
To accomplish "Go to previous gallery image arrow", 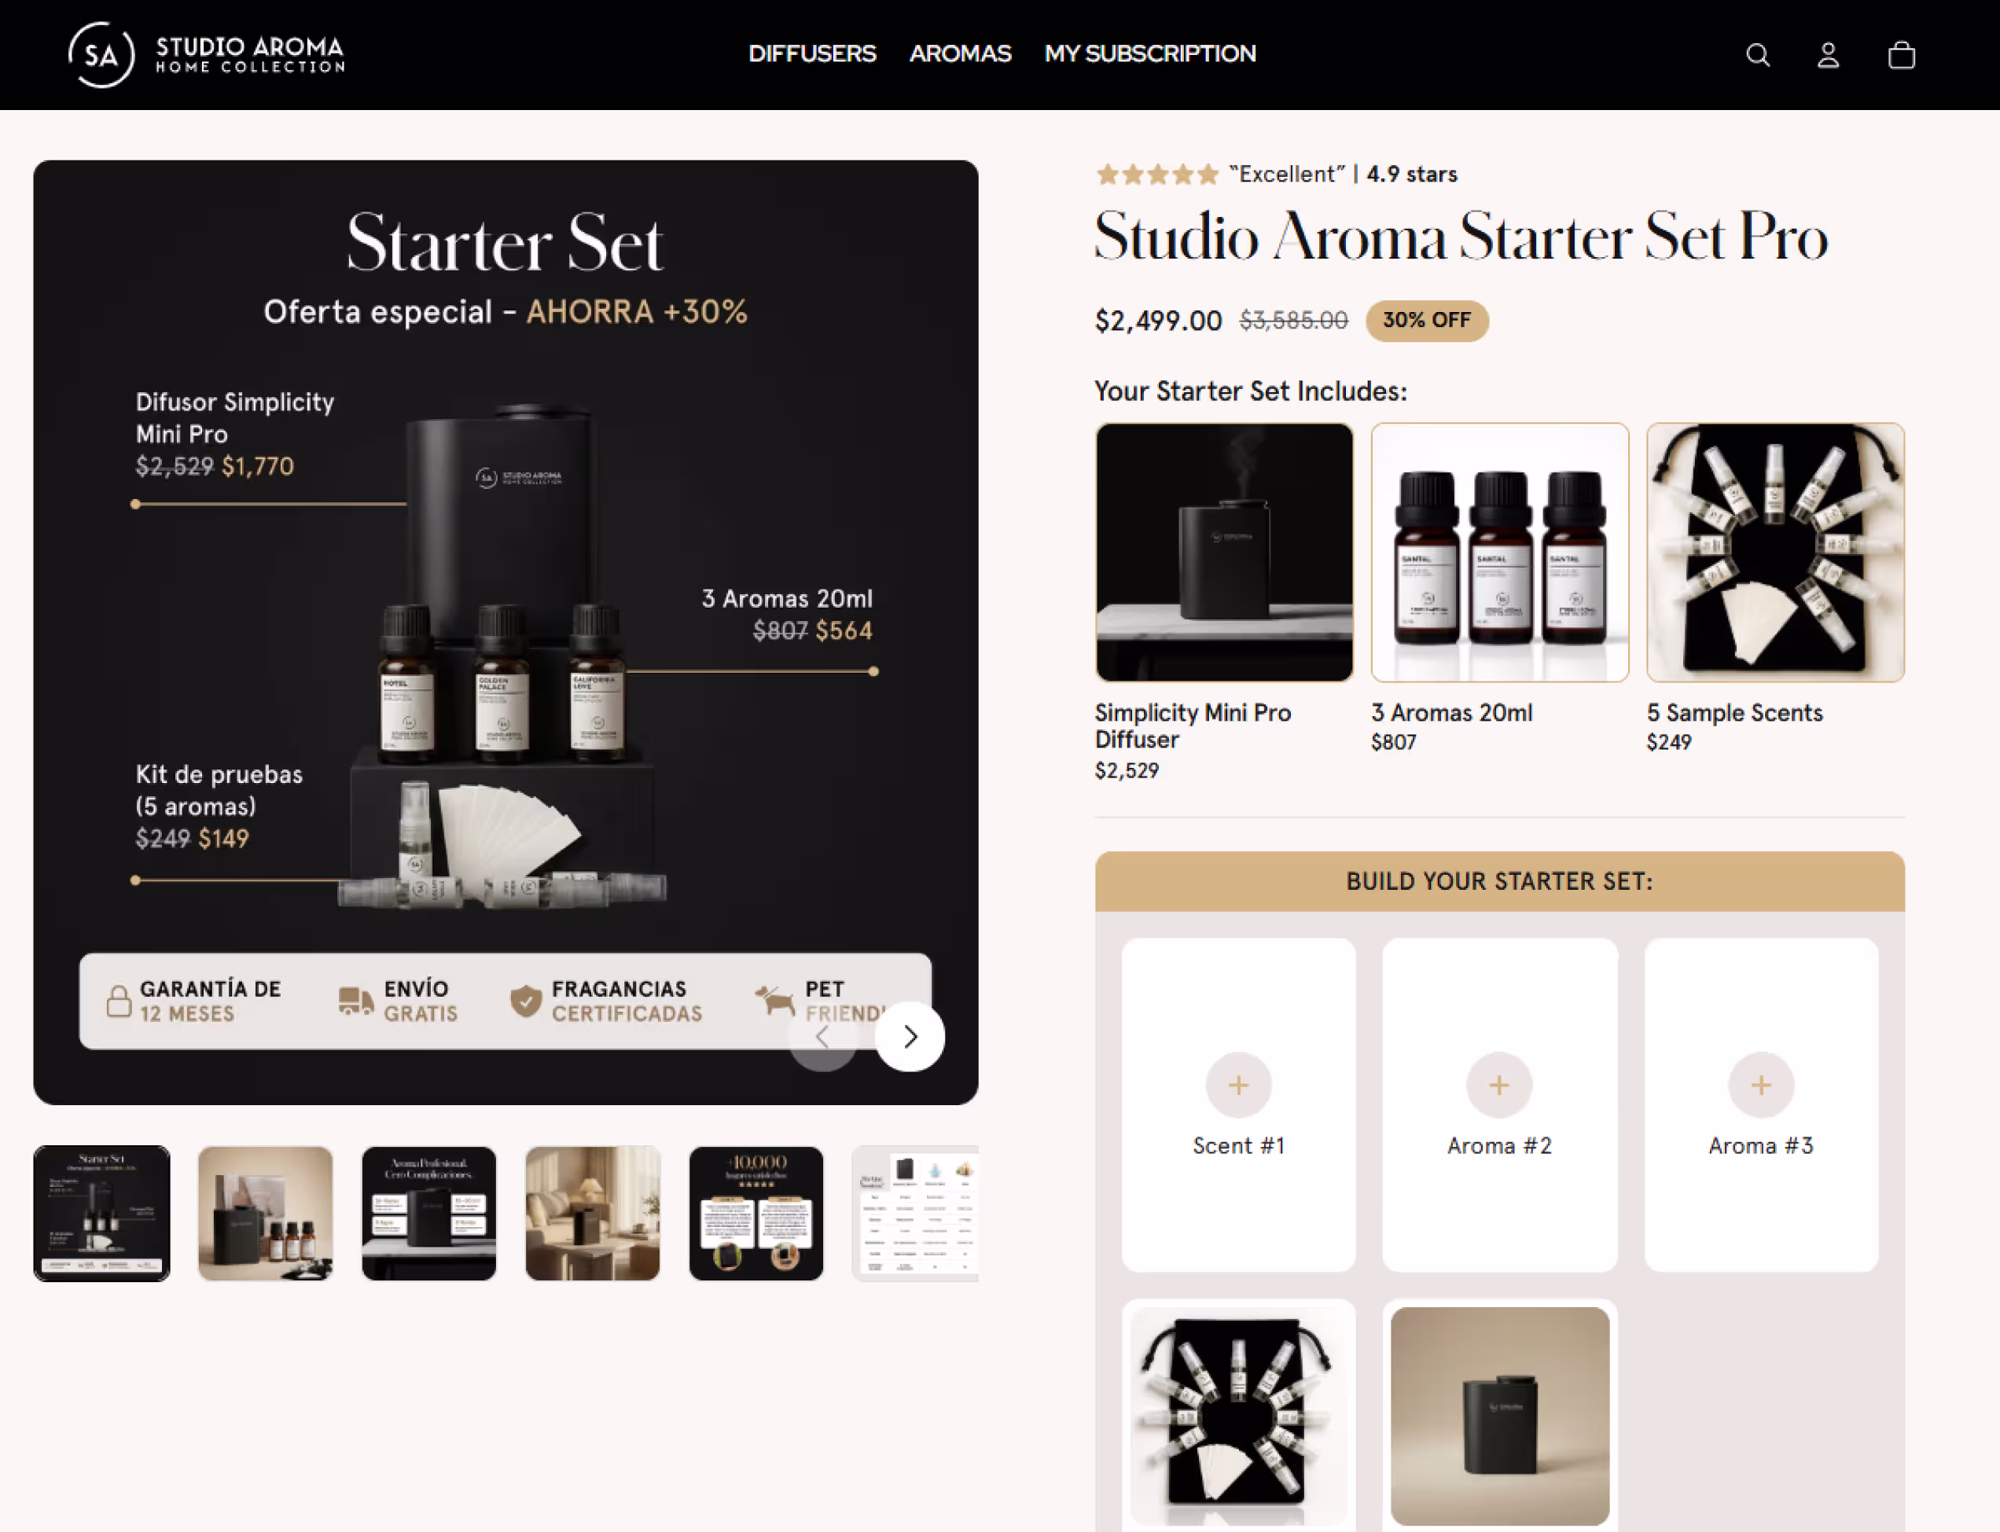I will point(822,1037).
